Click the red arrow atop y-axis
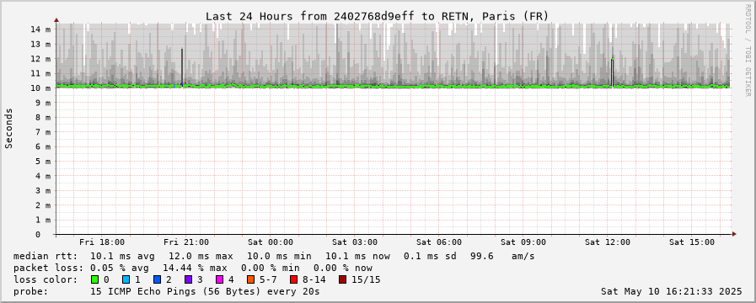The image size is (756, 303). [x=56, y=20]
